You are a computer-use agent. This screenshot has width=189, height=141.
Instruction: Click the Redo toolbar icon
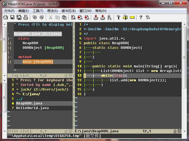point(42,17)
